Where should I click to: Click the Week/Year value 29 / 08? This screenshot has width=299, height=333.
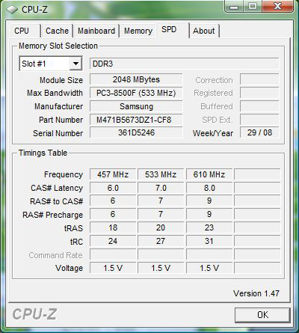pos(259,132)
